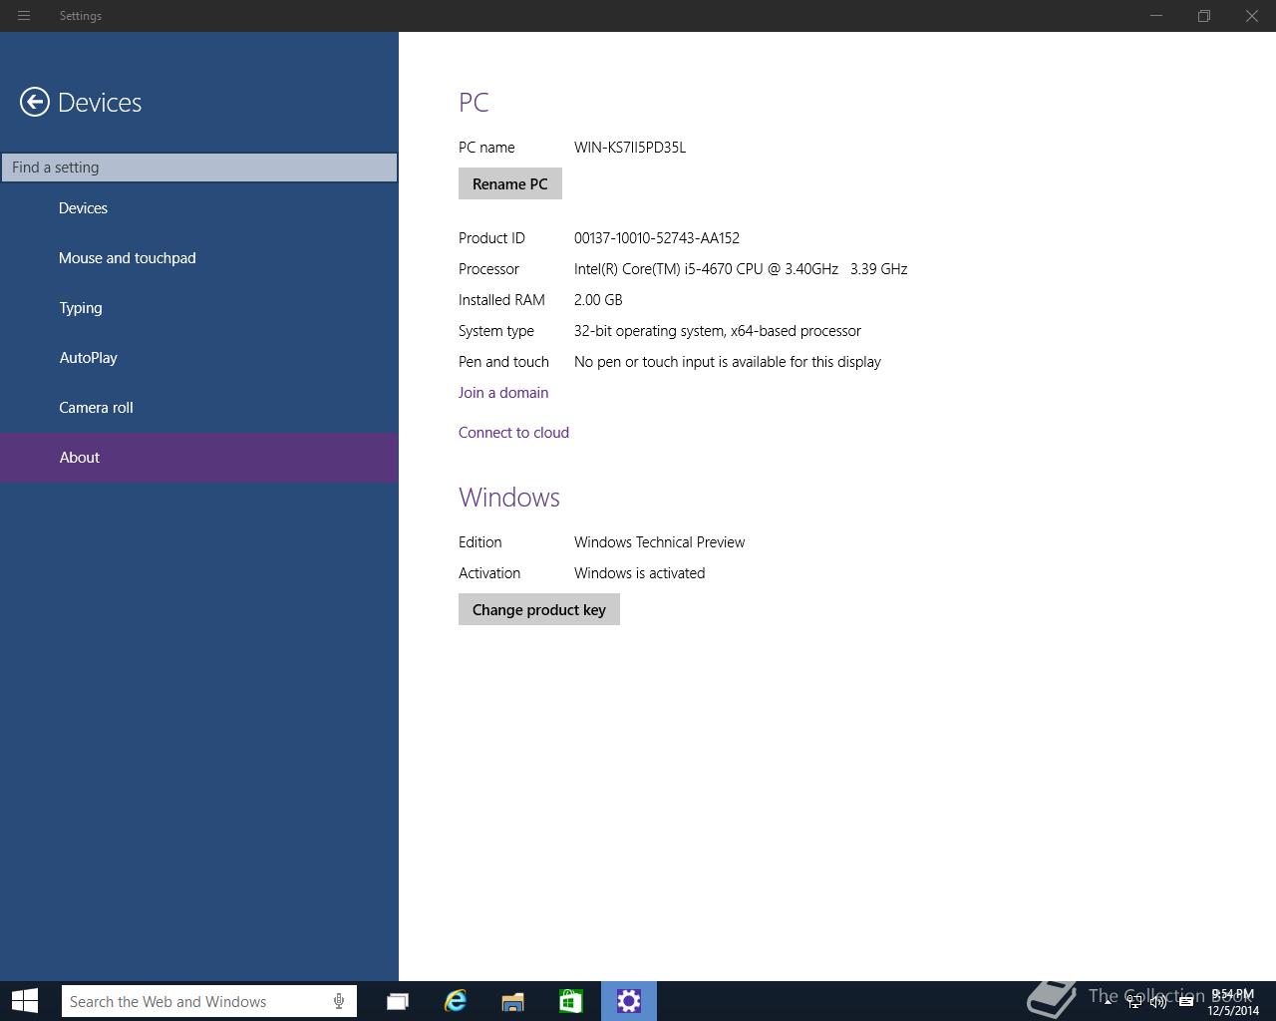The image size is (1276, 1021).
Task: Click the Windows is activated text
Action: coord(640,573)
